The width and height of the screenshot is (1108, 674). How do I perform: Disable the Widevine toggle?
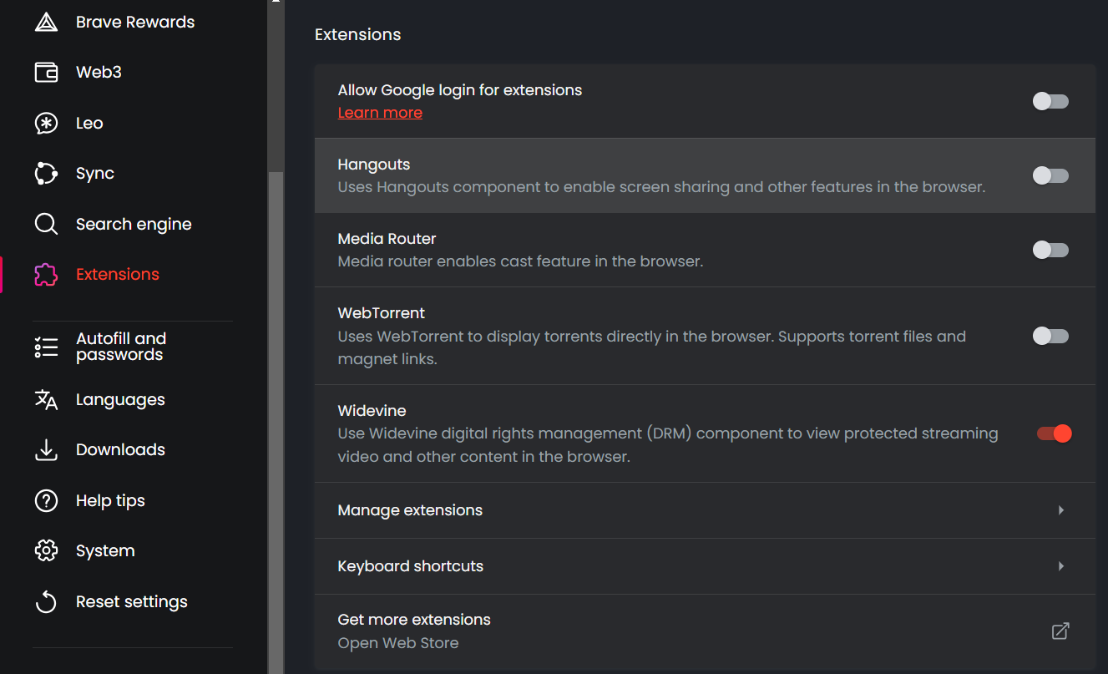[x=1054, y=433]
